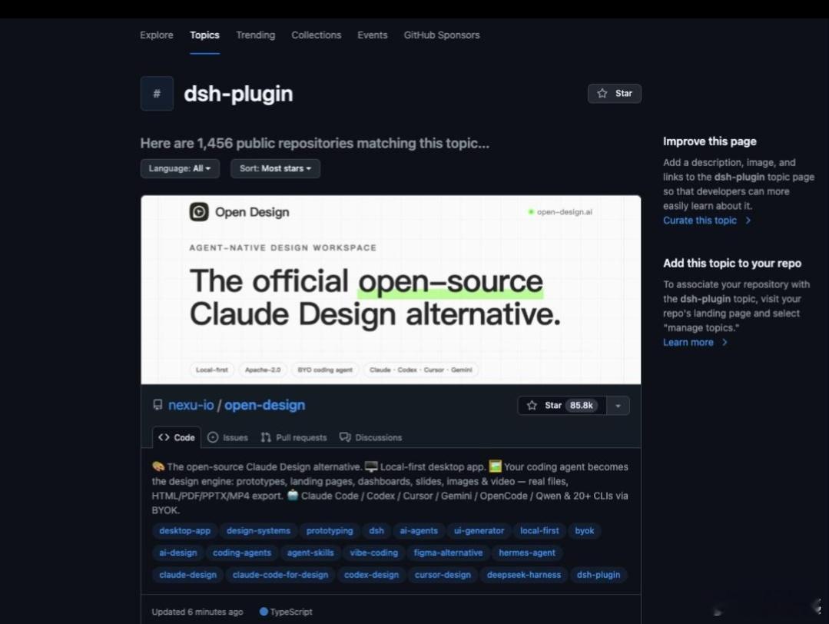Viewport: 829px width, 624px height.
Task: Click the Code brackets icon
Action: (164, 437)
